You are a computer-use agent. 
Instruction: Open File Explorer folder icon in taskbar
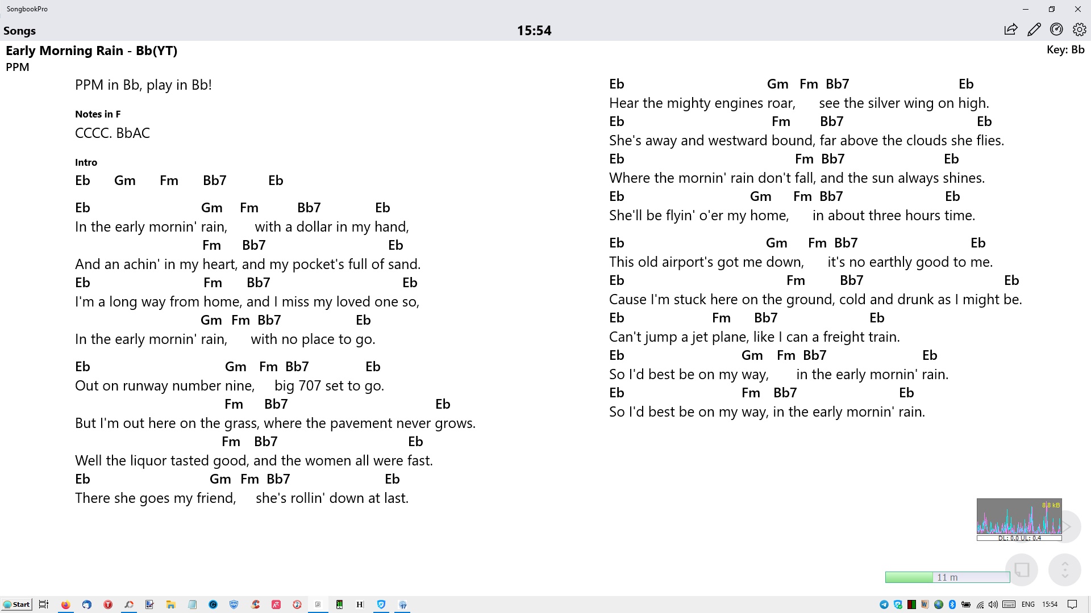[x=170, y=604]
